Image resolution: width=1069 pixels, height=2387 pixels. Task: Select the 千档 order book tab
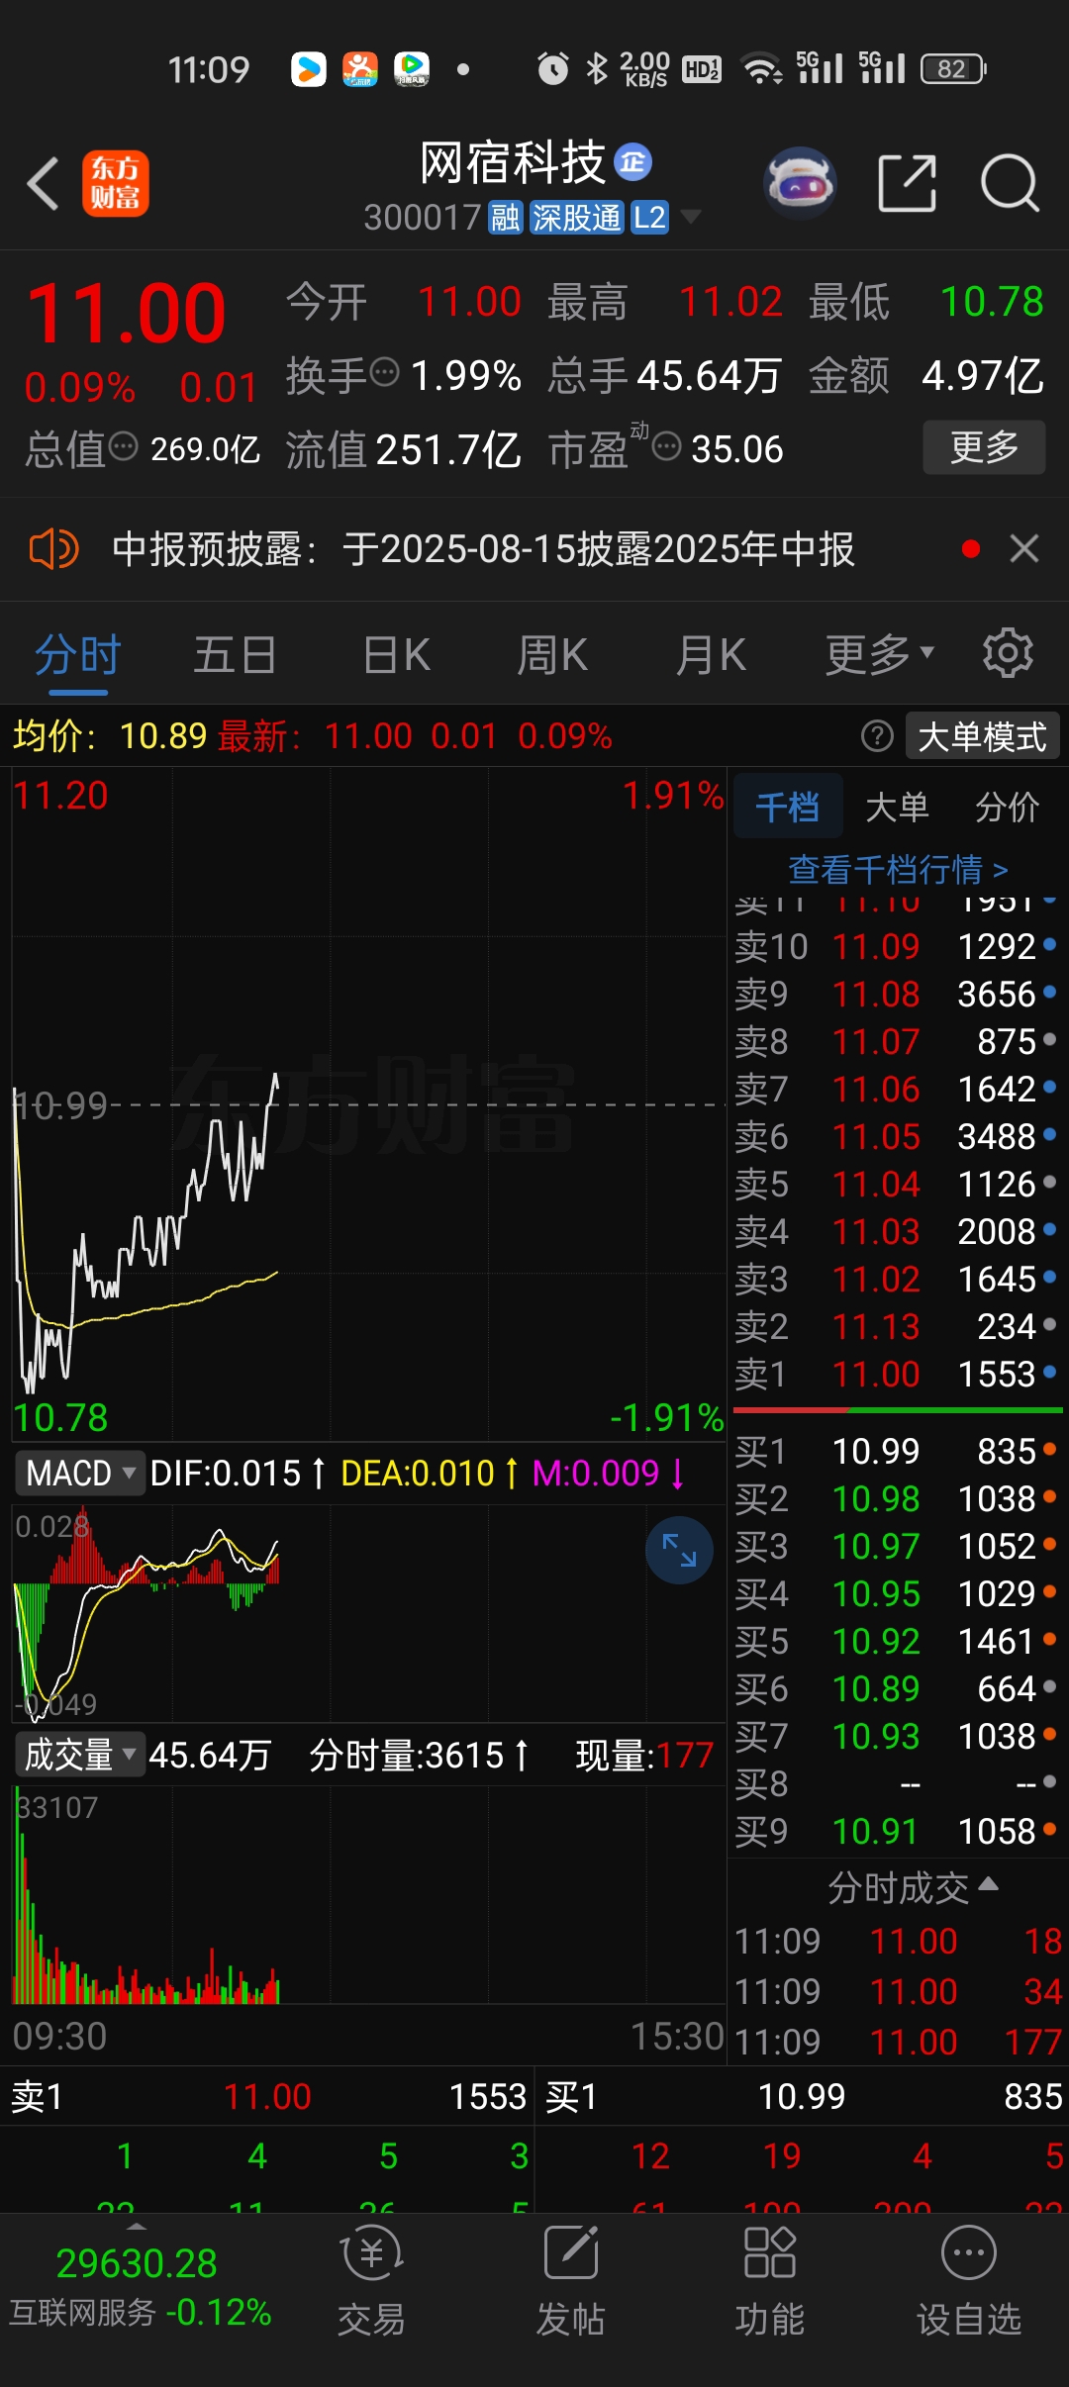click(x=788, y=807)
